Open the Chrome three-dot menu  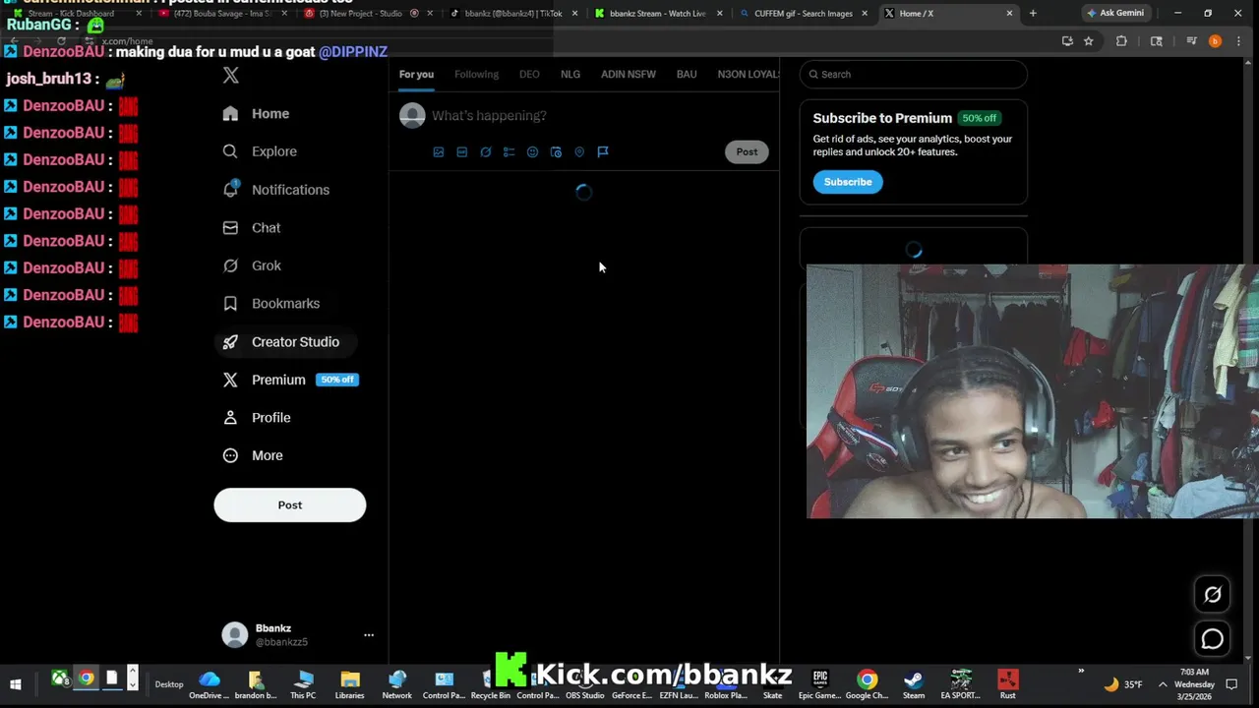(x=1239, y=41)
